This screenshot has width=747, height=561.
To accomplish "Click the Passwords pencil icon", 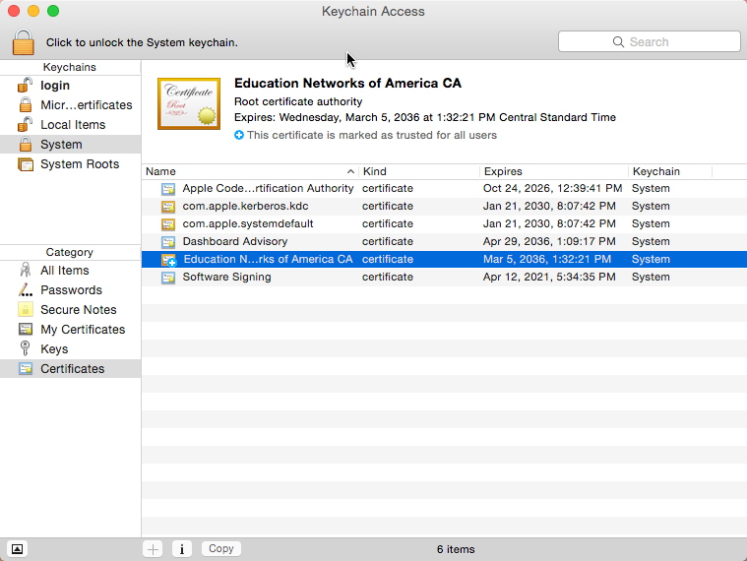I will 26,289.
